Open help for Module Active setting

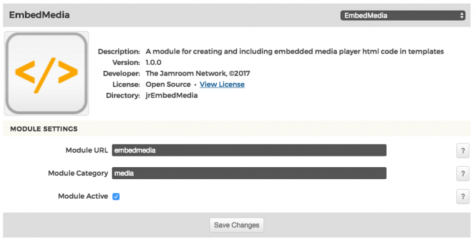(x=462, y=196)
